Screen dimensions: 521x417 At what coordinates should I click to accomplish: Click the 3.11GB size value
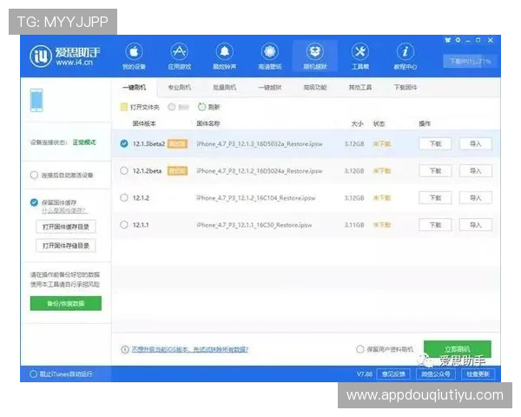[x=354, y=225]
